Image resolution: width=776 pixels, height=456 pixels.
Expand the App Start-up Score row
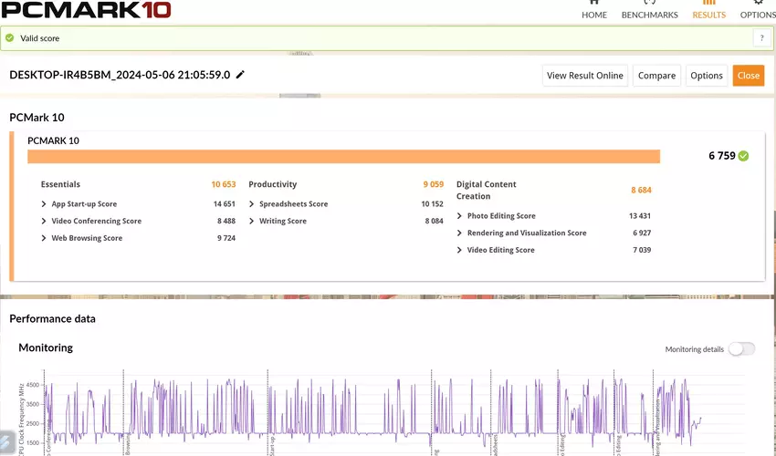(44, 204)
